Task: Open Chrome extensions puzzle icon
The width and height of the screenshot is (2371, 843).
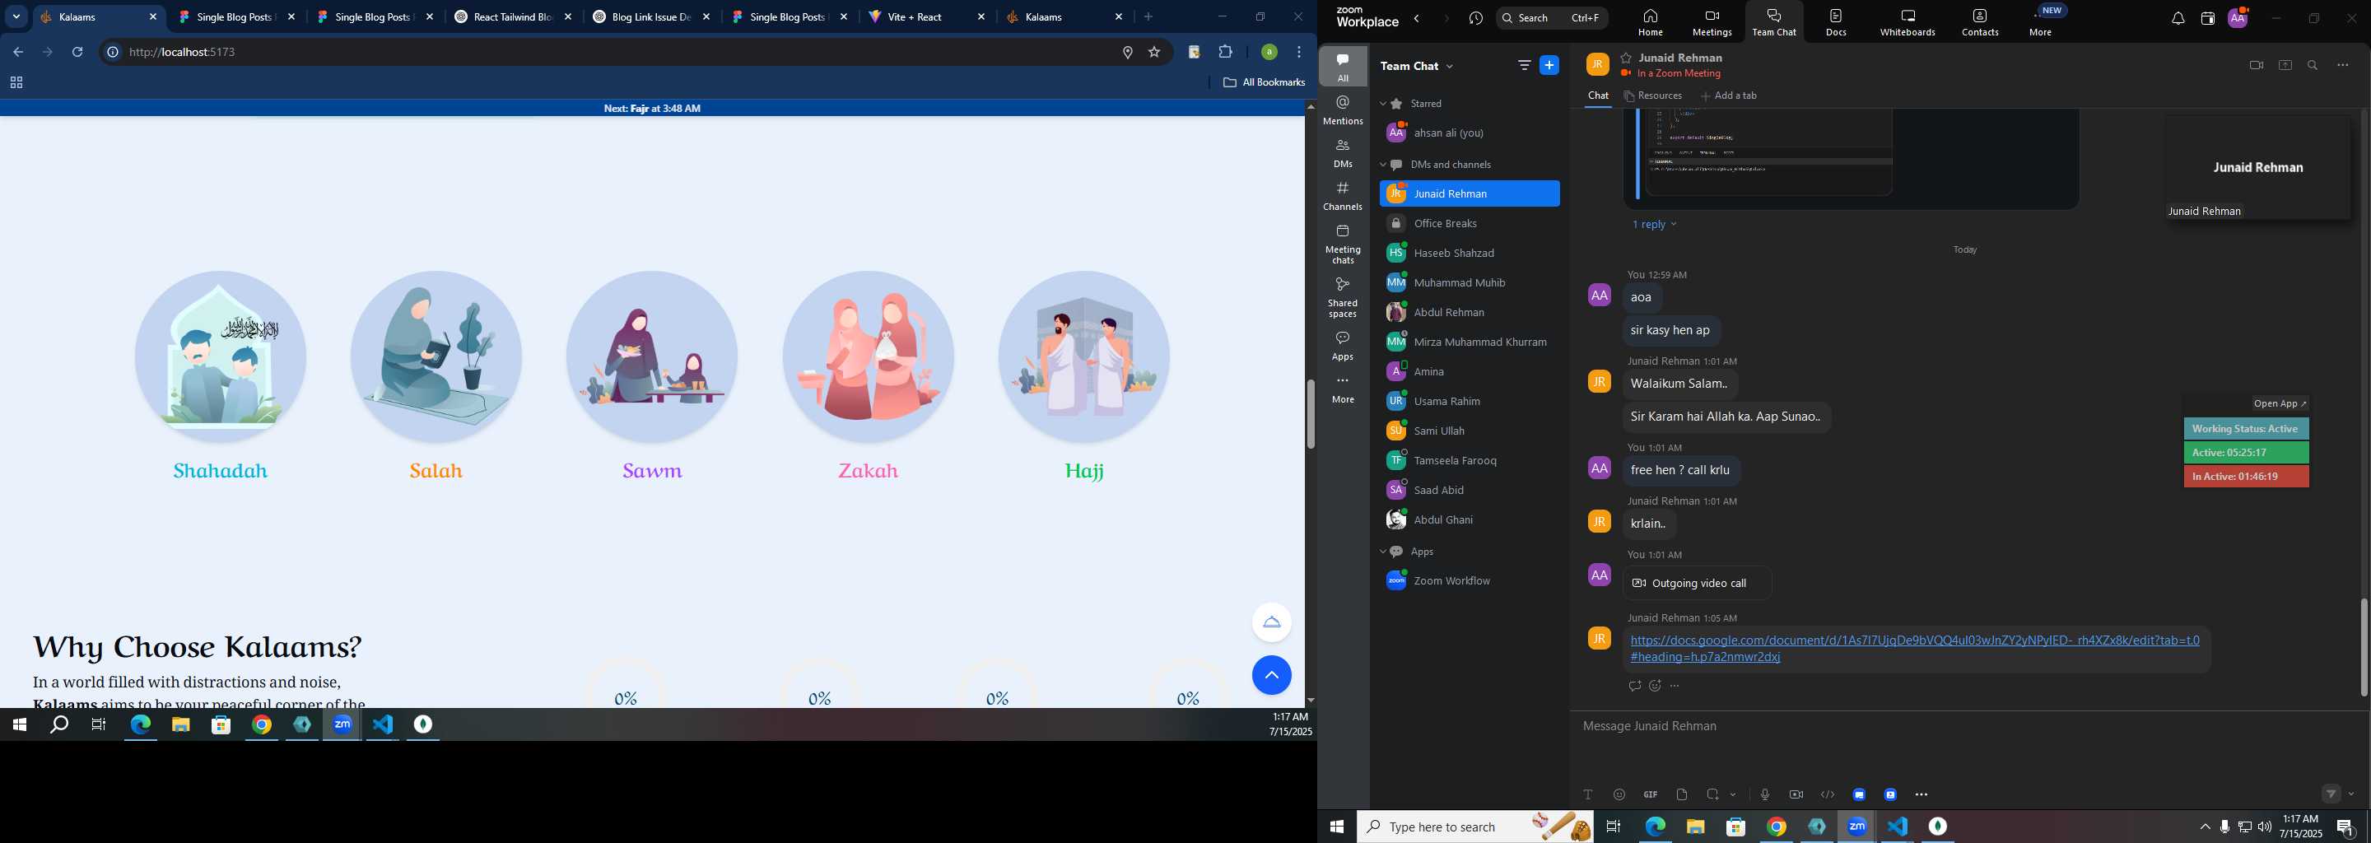Action: 1225,53
